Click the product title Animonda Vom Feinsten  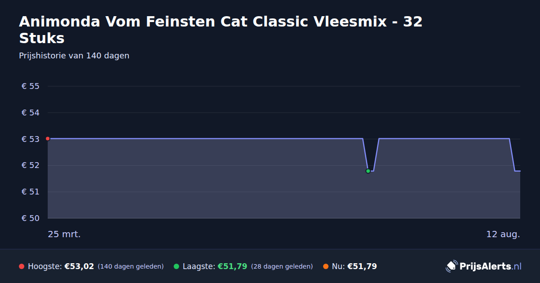pyautogui.click(x=221, y=30)
